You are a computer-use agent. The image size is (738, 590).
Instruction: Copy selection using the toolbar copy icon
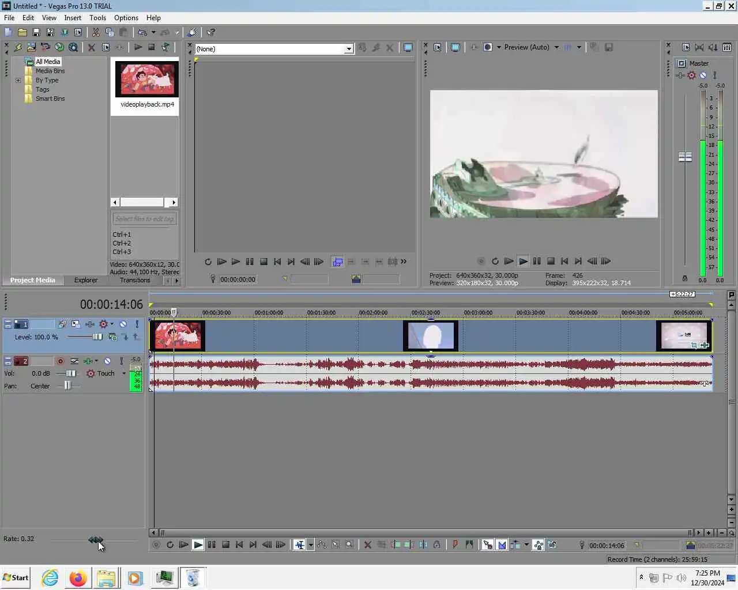coord(110,32)
